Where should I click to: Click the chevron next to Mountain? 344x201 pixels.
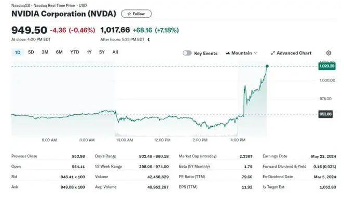(255, 53)
